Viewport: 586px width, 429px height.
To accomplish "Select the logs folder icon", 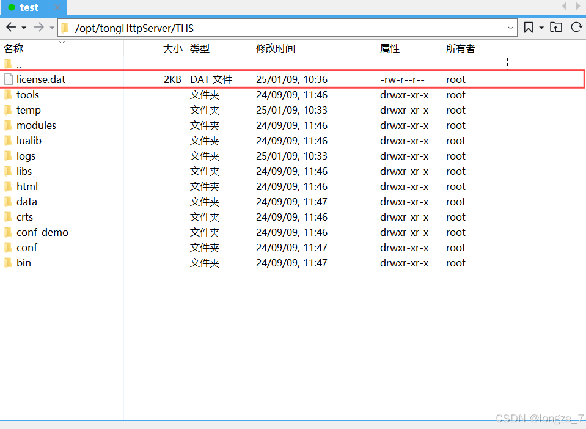I will 8,156.
